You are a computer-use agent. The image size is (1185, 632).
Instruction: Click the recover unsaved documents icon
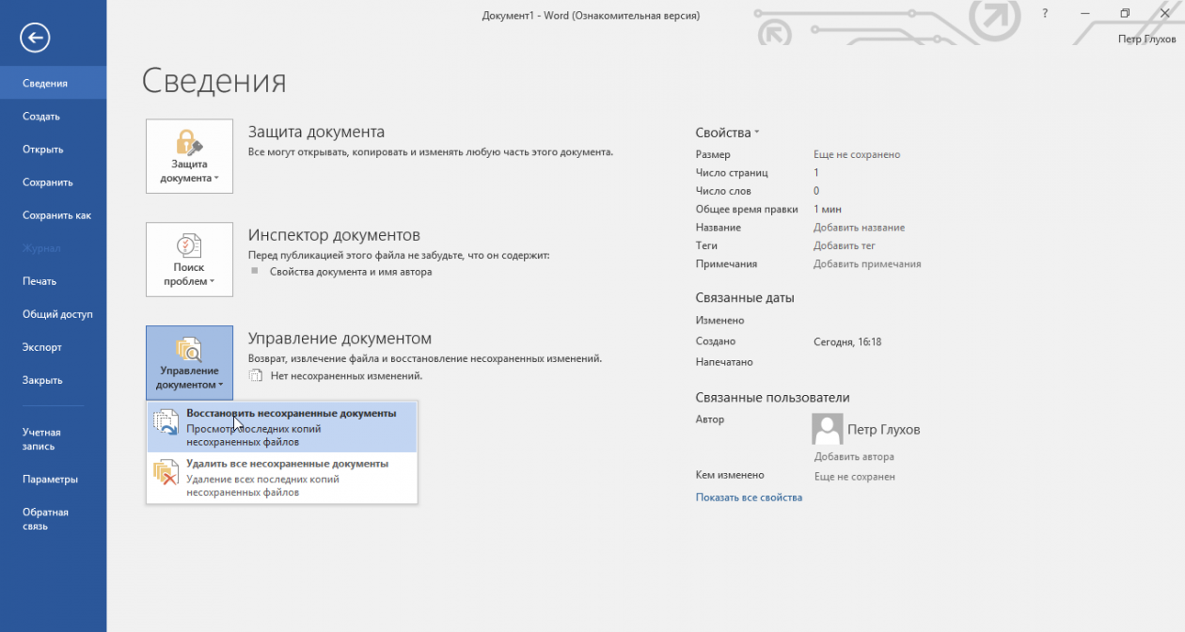[166, 421]
